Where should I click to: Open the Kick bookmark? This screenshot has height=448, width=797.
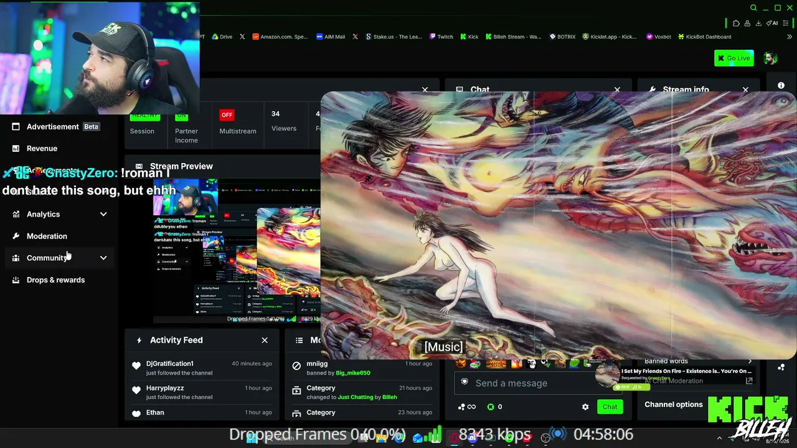469,37
